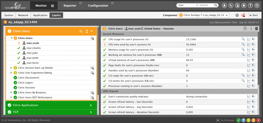Open graph icon for Processes running row
This screenshot has height=123, width=263.
click(249, 86)
